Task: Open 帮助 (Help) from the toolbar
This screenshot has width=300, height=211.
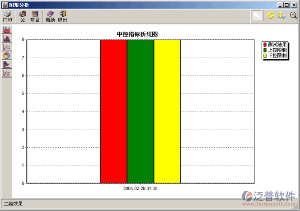Action: tap(50, 17)
